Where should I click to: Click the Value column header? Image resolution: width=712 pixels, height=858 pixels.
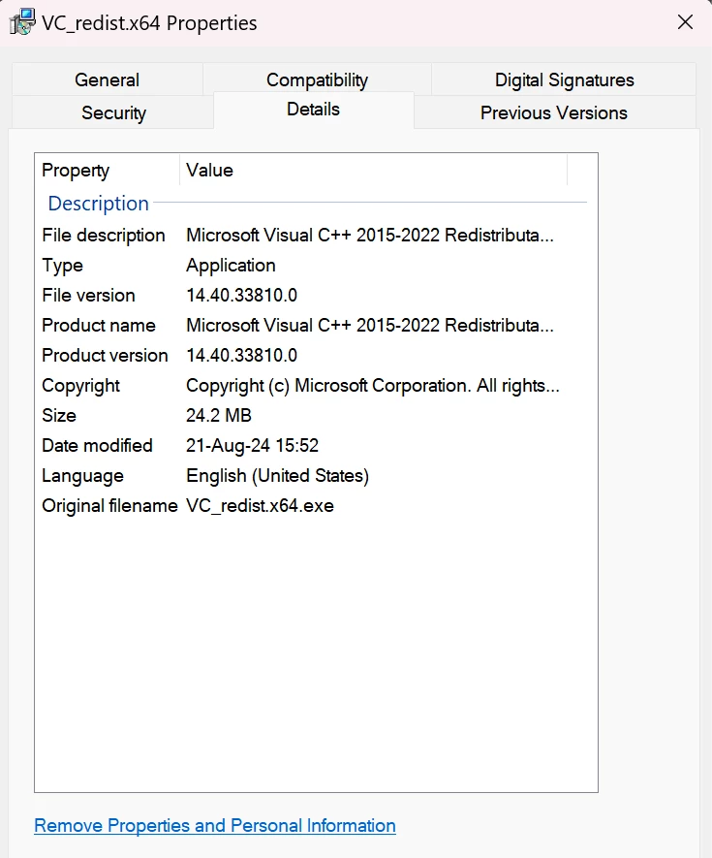374,171
